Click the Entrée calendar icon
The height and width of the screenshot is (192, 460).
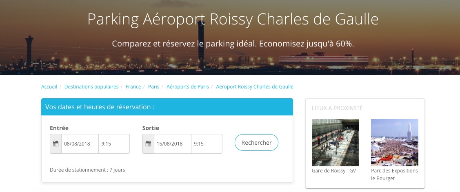point(56,144)
